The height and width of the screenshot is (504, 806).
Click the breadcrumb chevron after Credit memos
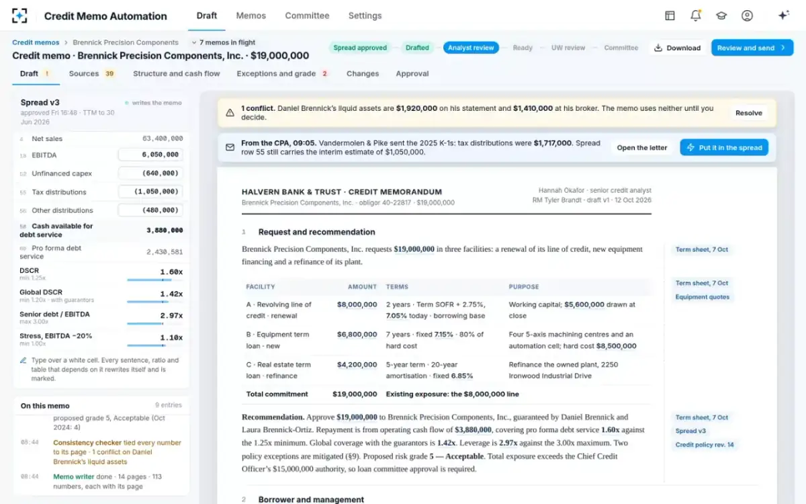pos(66,42)
